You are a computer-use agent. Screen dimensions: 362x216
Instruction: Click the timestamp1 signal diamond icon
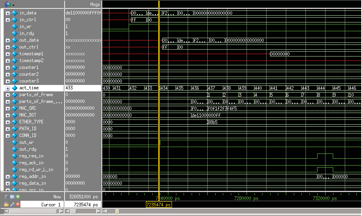[x=14, y=54]
